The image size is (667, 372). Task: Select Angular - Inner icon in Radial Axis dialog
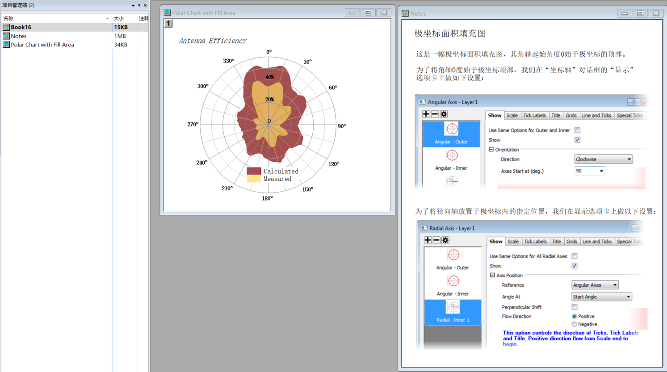[x=453, y=281]
